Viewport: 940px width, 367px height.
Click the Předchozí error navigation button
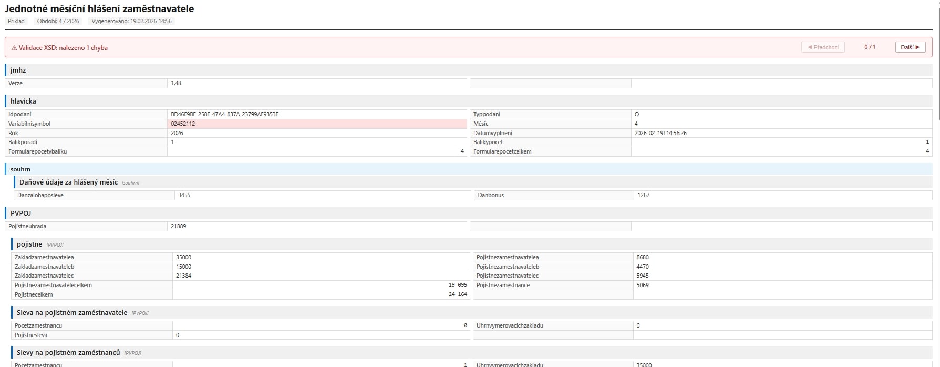click(x=823, y=47)
